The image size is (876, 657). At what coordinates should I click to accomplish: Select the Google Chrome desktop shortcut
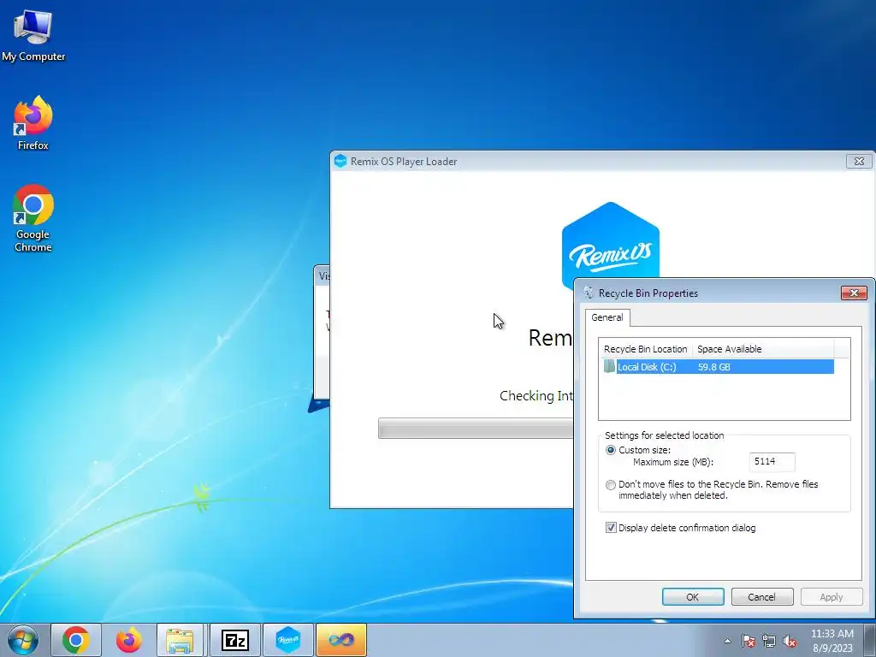pyautogui.click(x=33, y=218)
